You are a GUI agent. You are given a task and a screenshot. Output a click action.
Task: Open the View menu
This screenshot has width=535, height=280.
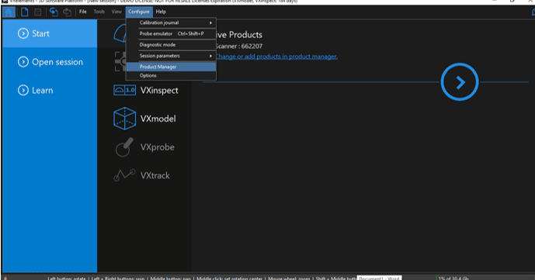pyautogui.click(x=116, y=12)
